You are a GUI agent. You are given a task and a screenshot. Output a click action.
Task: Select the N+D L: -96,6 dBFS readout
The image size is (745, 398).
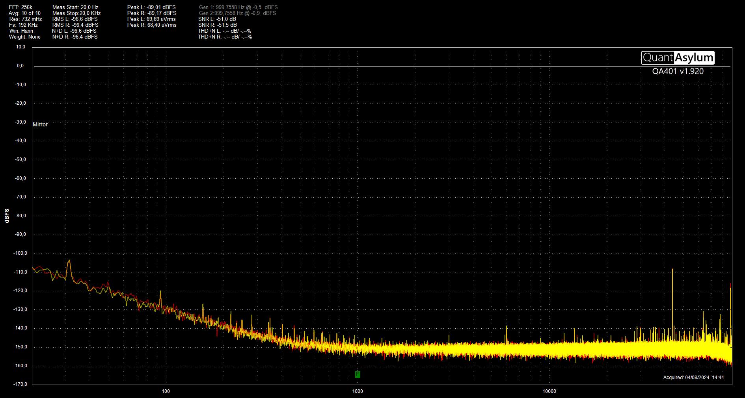point(74,31)
